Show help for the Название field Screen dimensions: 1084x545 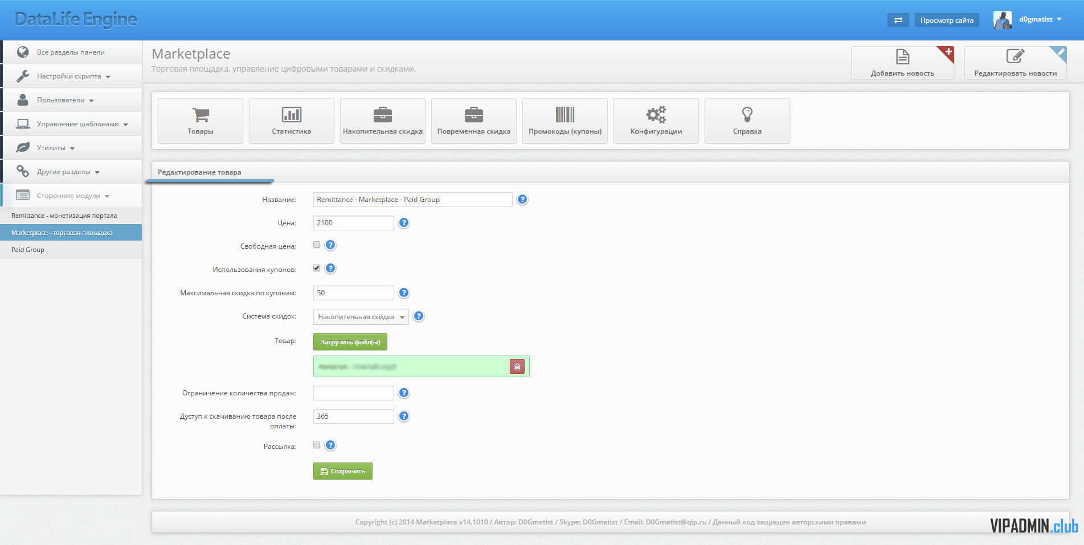[522, 200]
